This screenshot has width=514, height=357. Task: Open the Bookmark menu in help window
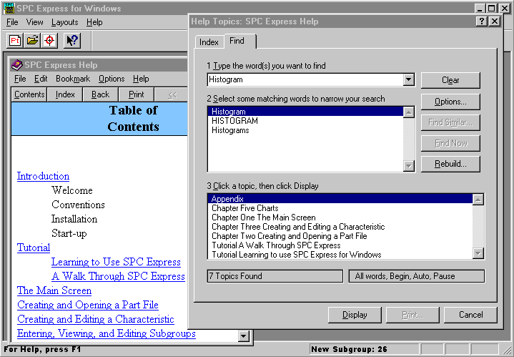pos(73,79)
